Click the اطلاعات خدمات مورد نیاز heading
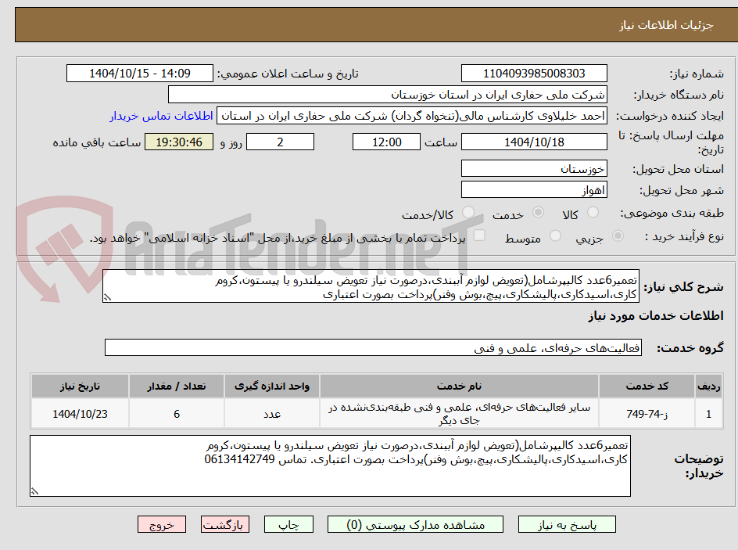 click(x=656, y=316)
